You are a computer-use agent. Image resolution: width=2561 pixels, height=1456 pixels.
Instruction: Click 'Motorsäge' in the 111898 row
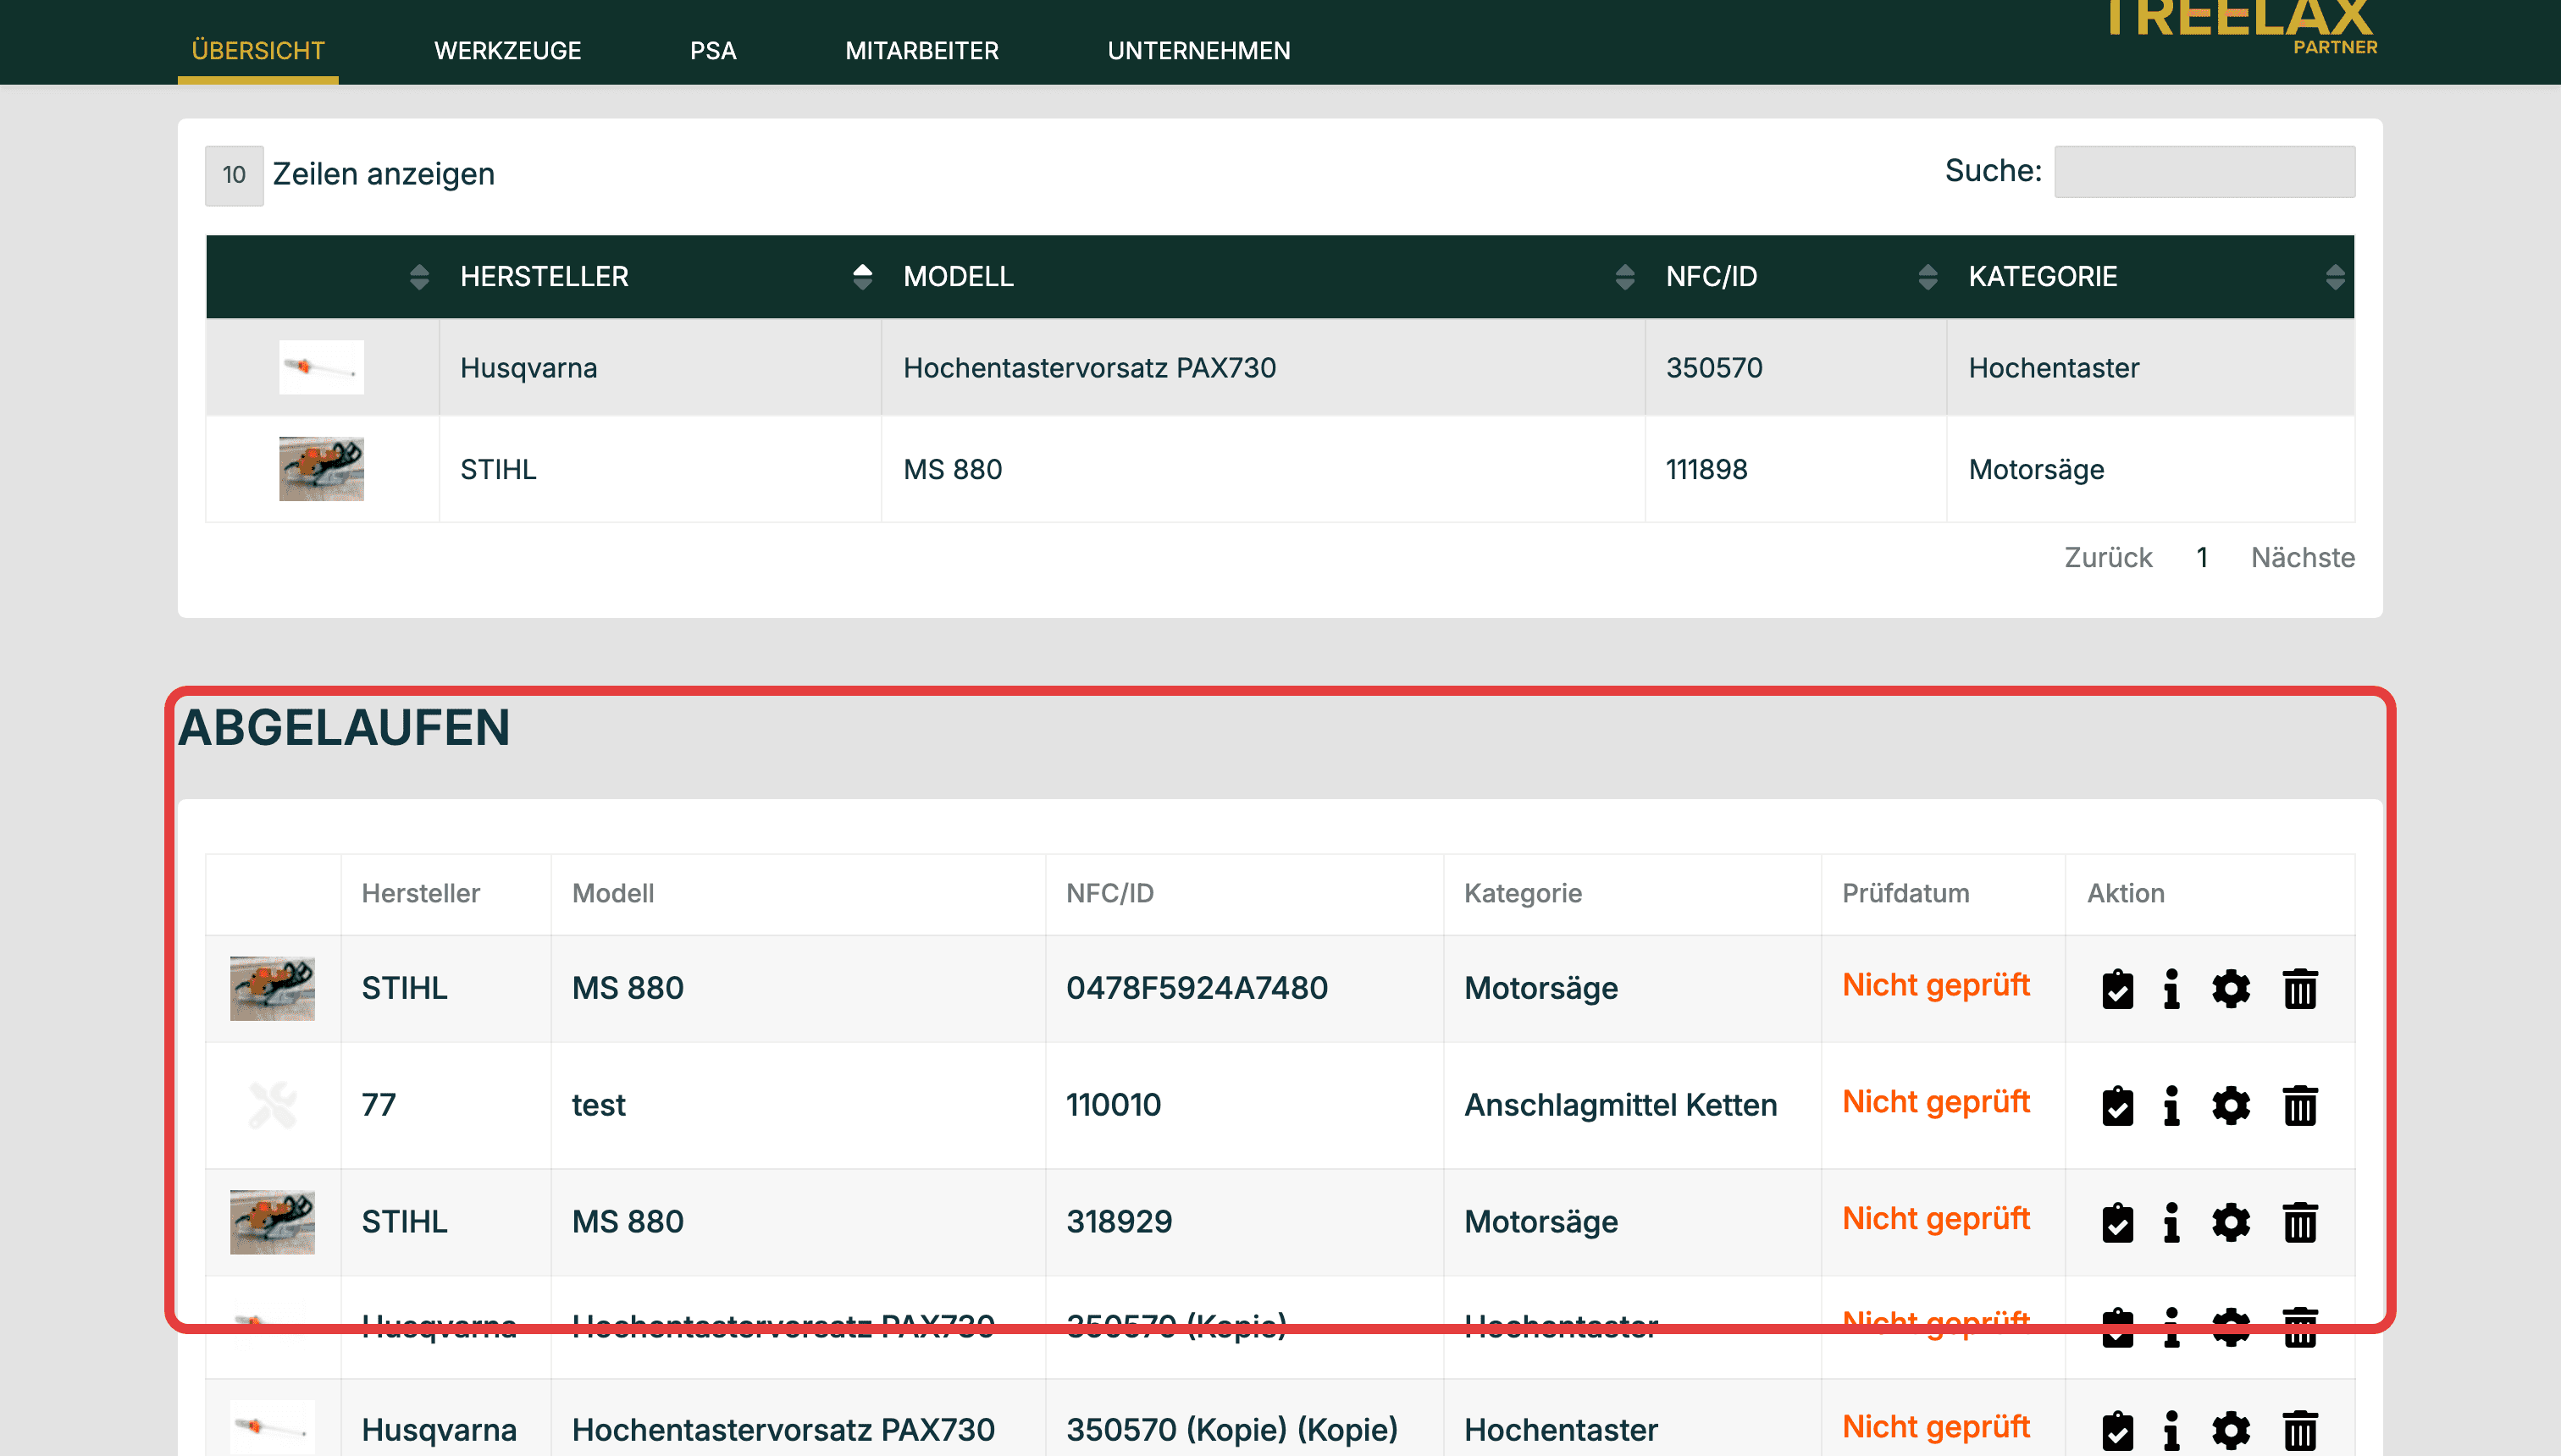point(2036,469)
